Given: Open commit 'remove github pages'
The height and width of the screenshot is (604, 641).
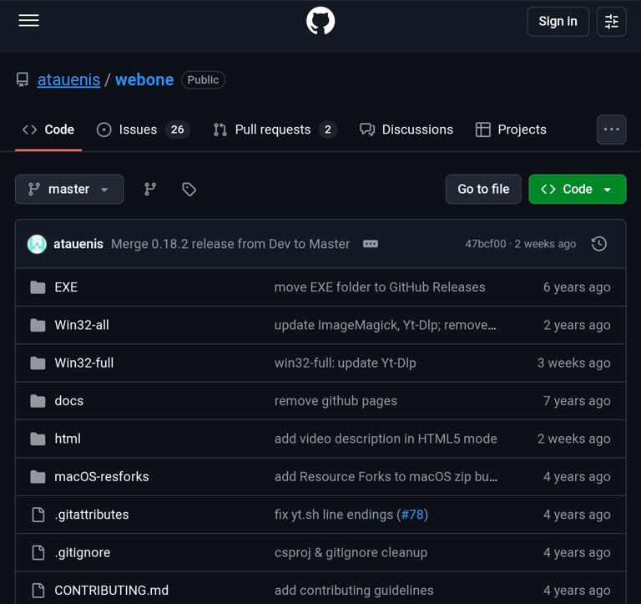Looking at the screenshot, I should pos(336,401).
